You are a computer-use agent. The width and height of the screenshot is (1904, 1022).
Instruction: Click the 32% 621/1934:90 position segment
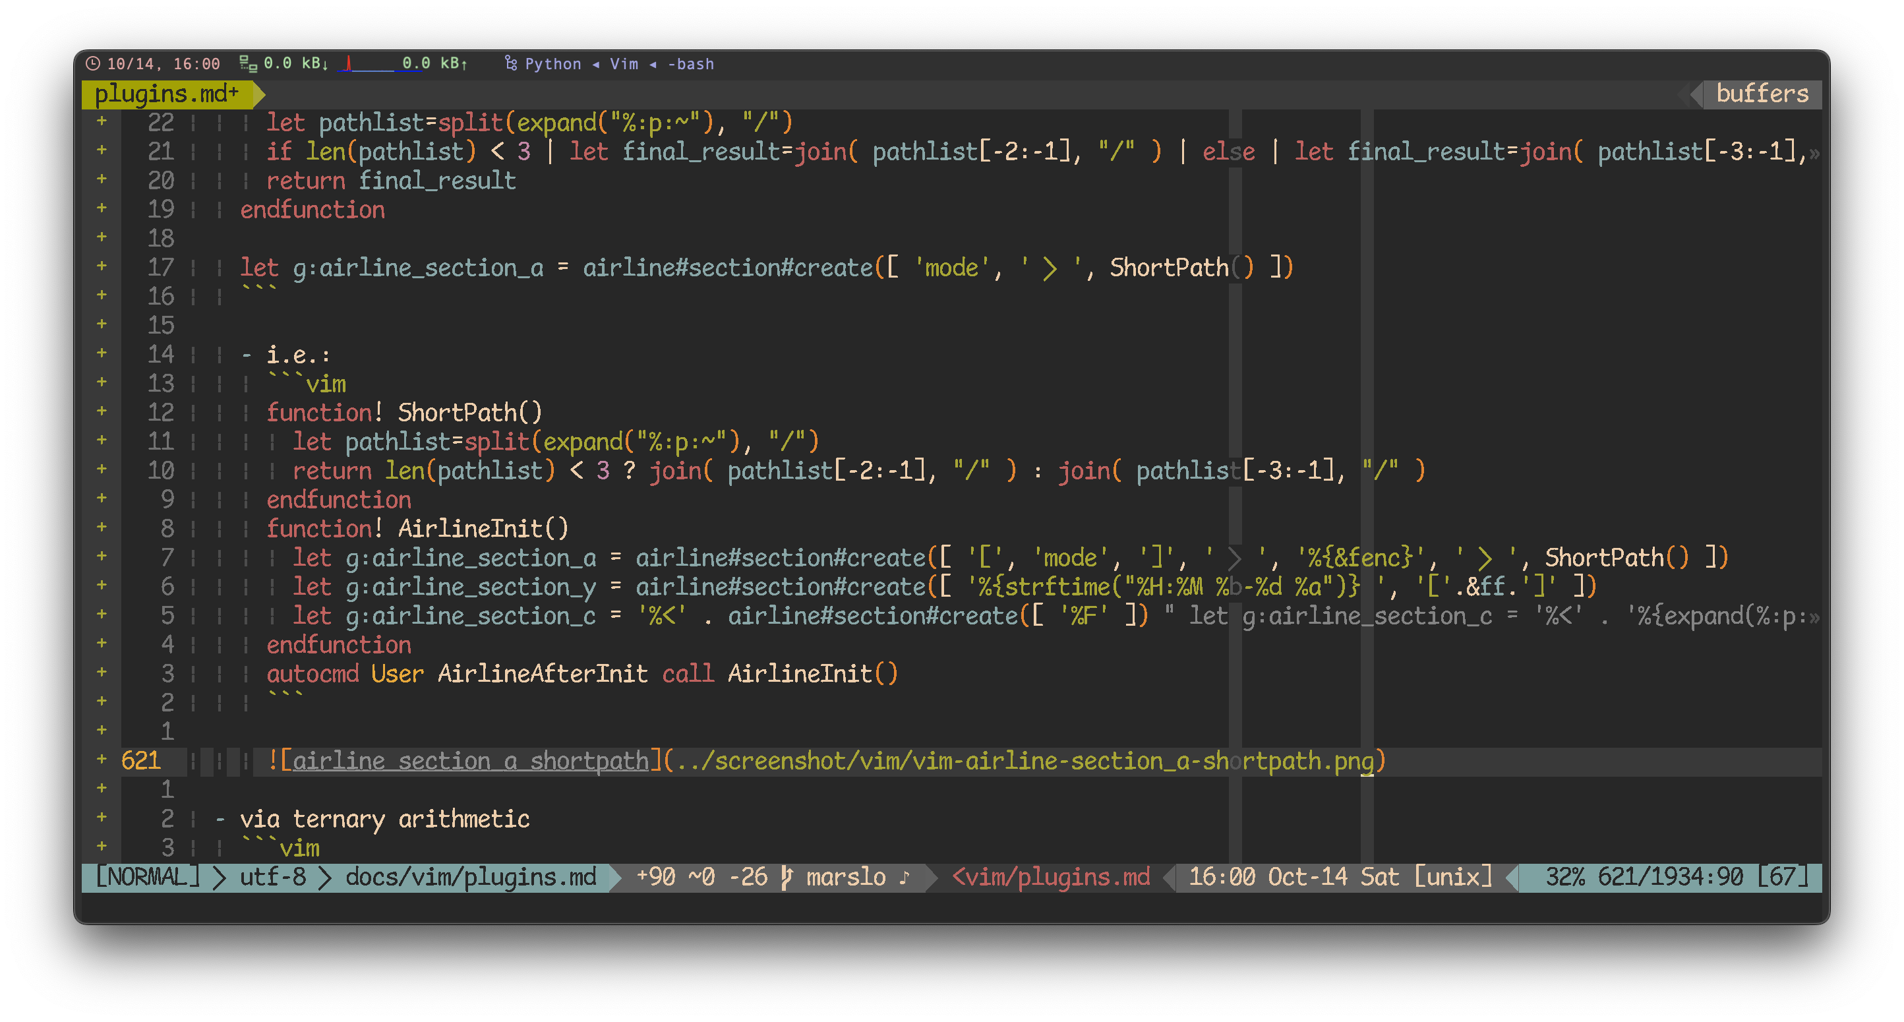1644,876
